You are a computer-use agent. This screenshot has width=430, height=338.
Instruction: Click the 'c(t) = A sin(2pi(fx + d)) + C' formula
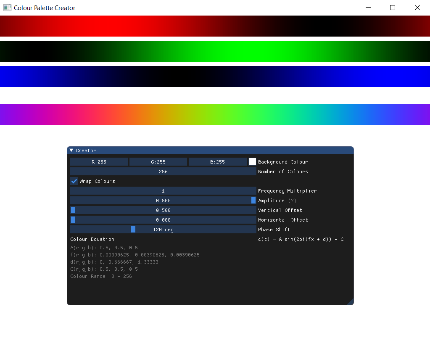click(x=301, y=239)
